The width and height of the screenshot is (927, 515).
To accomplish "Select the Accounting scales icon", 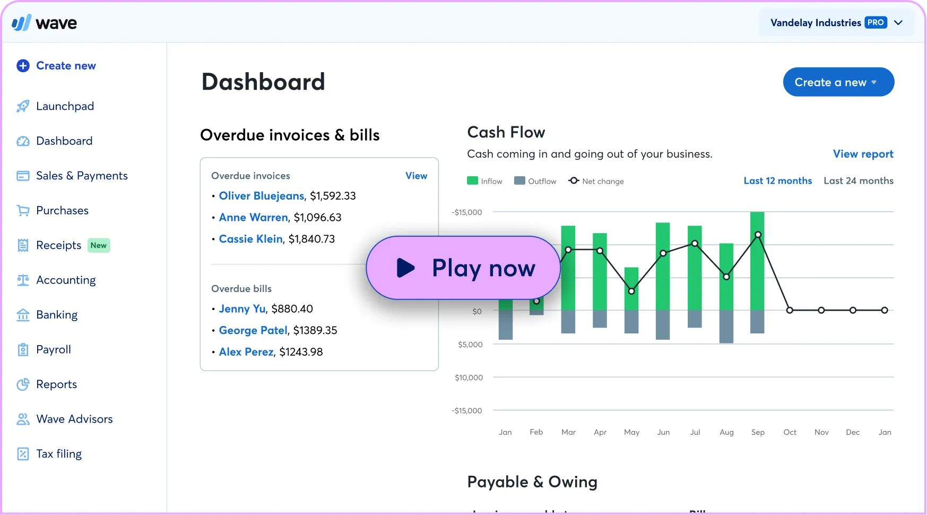I will pos(23,280).
